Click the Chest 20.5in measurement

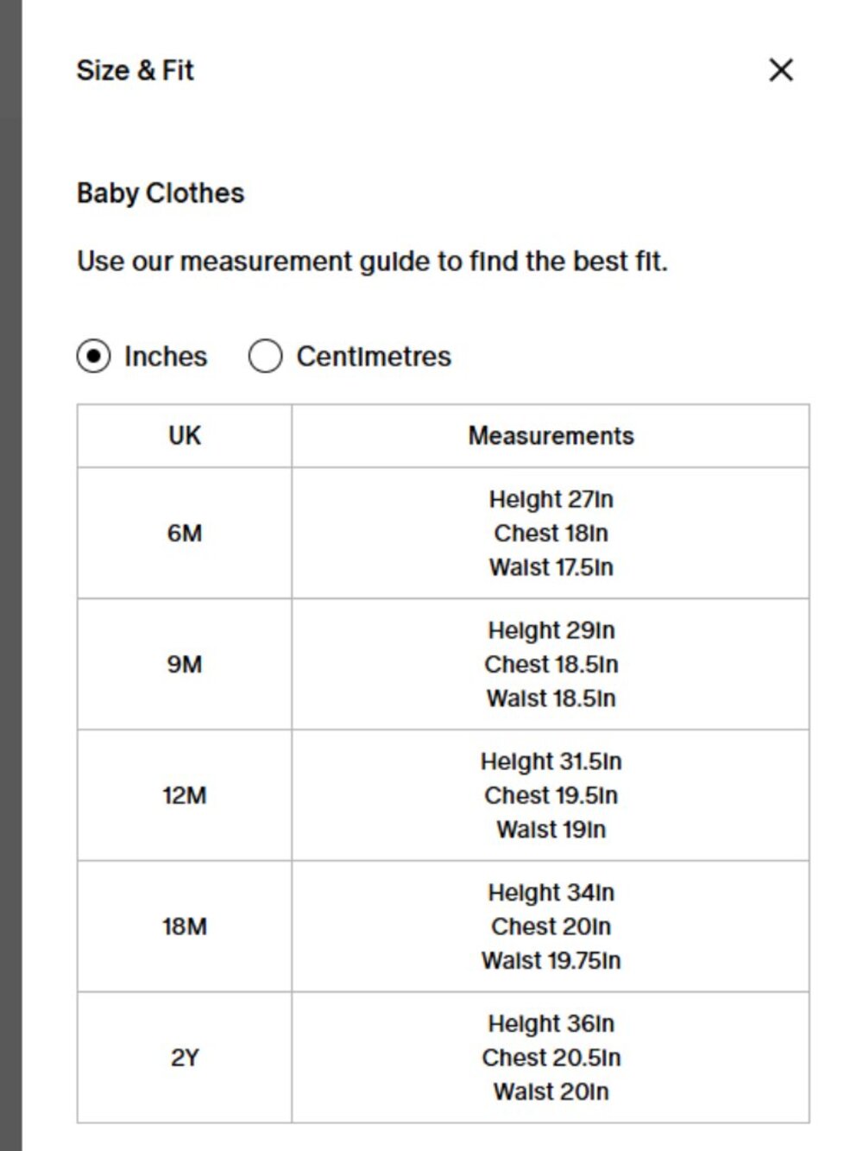click(x=551, y=1058)
